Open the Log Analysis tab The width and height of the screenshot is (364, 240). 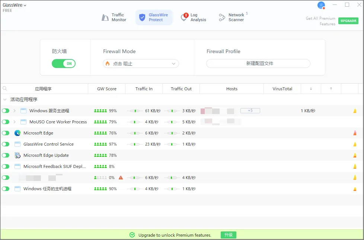click(x=194, y=17)
